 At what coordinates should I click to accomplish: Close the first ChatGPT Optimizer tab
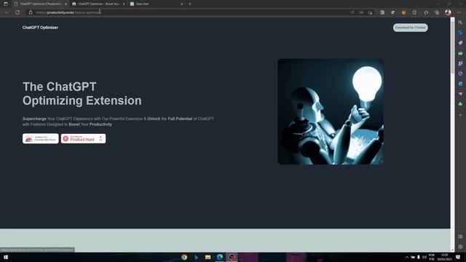pos(66,4)
